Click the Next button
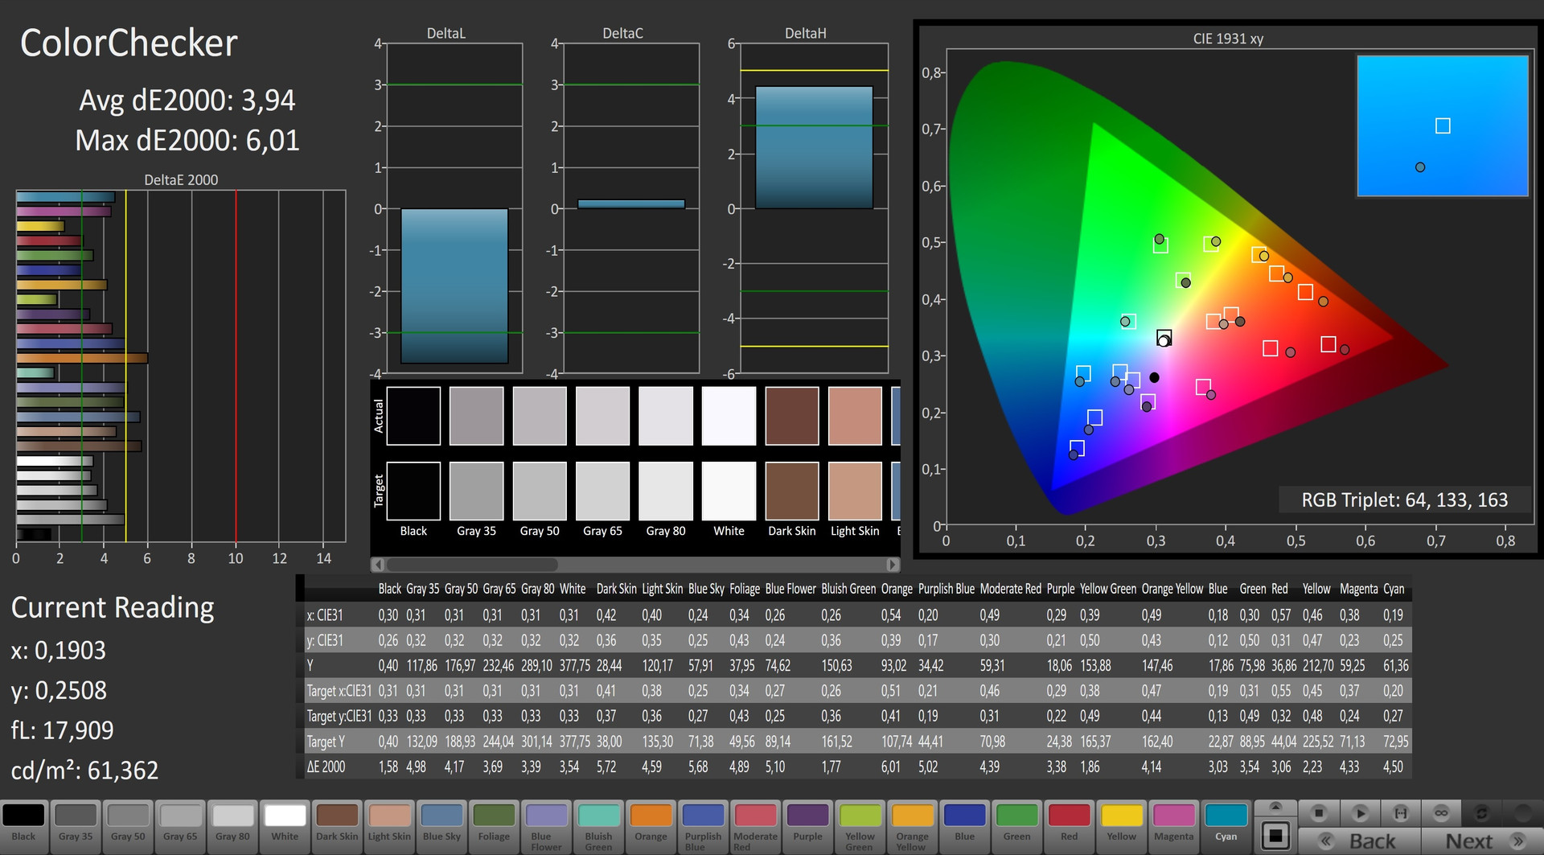 [1481, 841]
